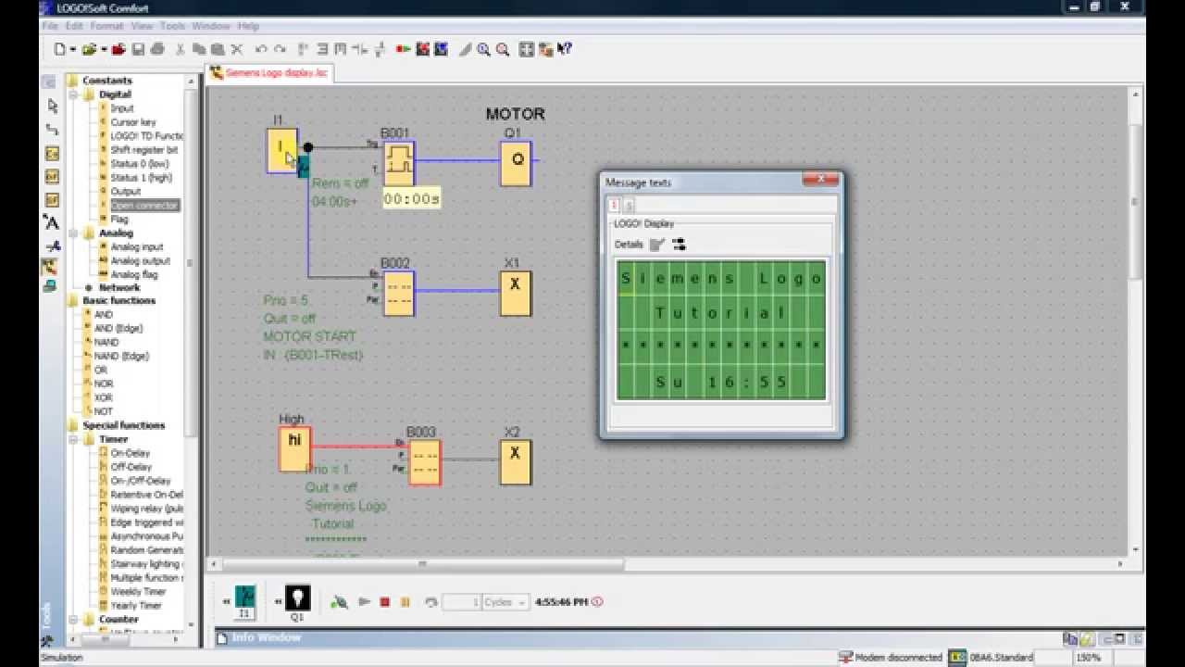The image size is (1185, 667).
Task: Save the circuit program
Action: [x=138, y=49]
